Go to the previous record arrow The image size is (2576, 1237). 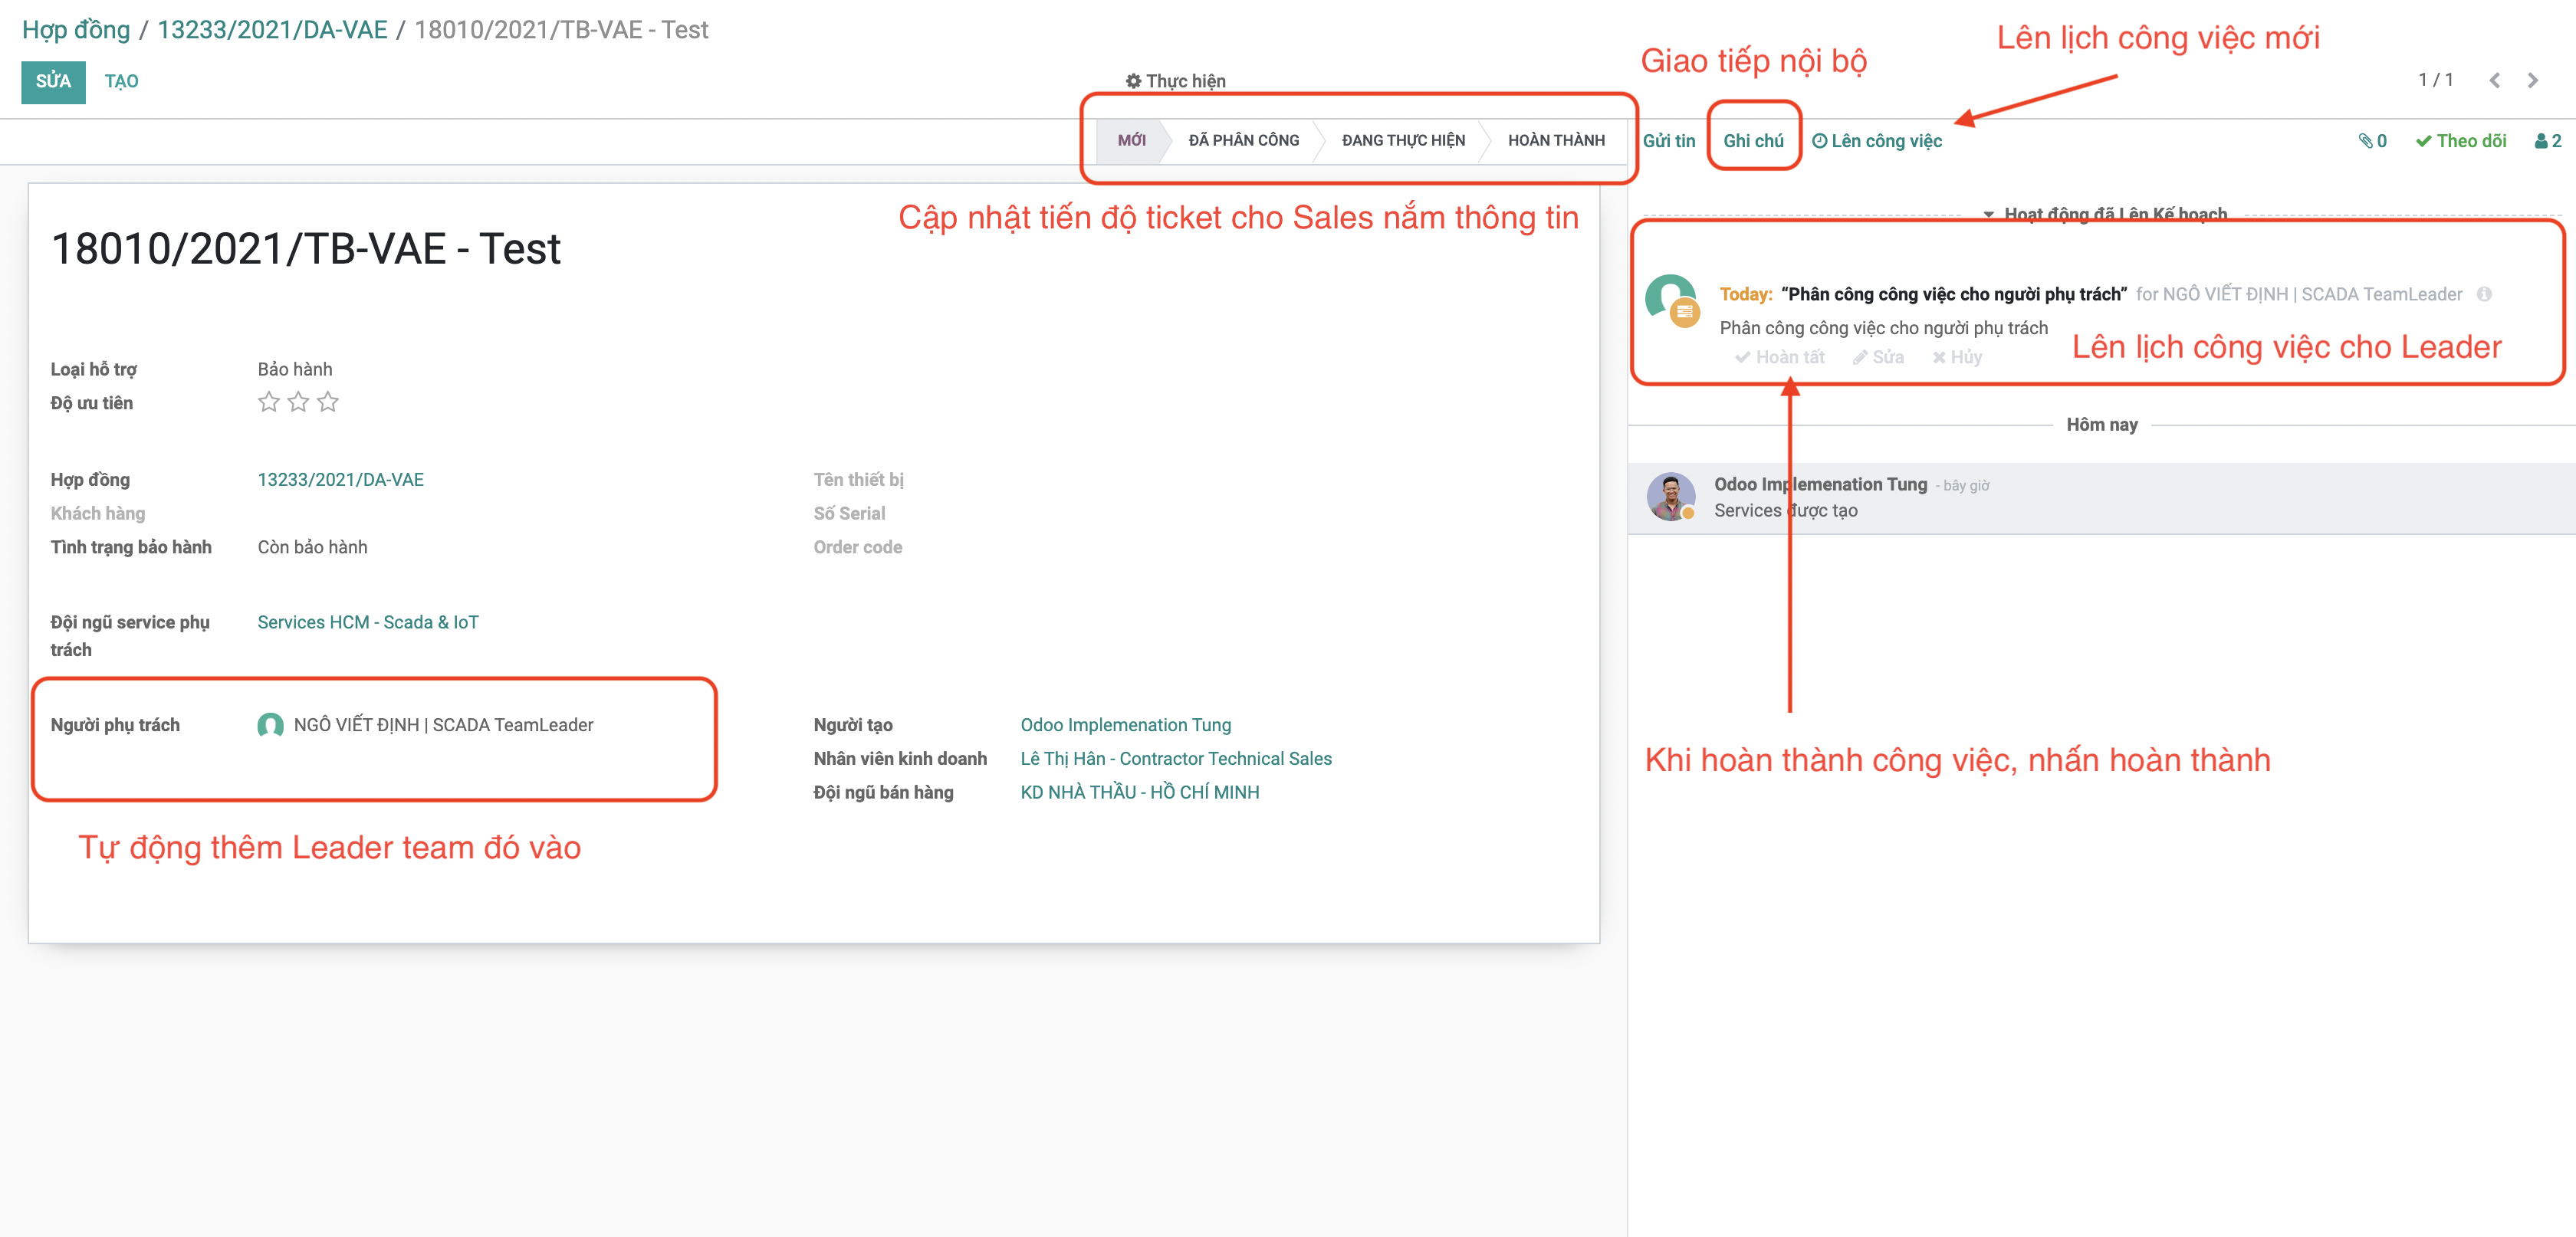pos(2494,80)
